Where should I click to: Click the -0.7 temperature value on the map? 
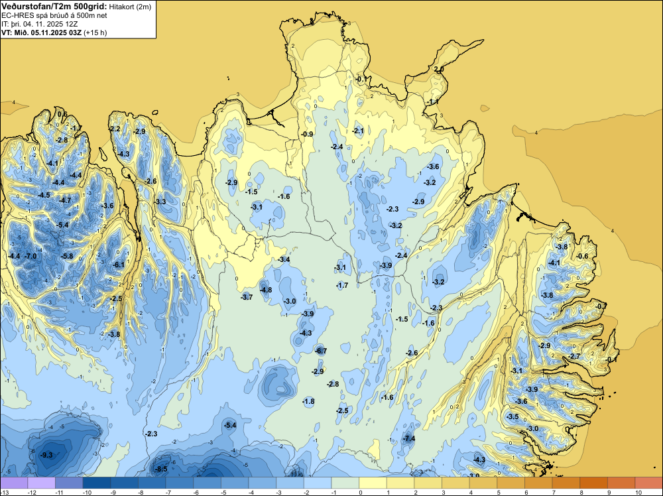pos(601,306)
